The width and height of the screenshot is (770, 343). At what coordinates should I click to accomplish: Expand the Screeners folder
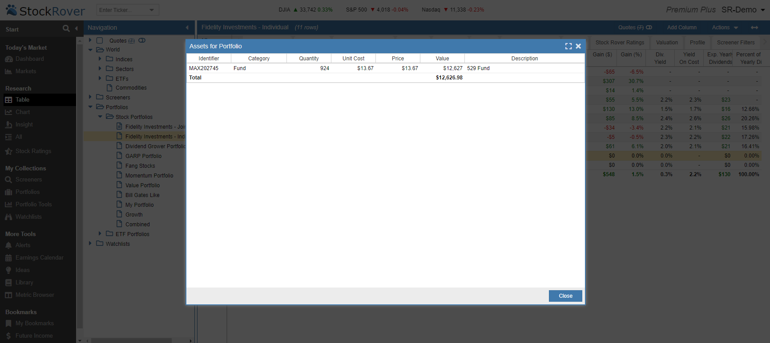[90, 97]
